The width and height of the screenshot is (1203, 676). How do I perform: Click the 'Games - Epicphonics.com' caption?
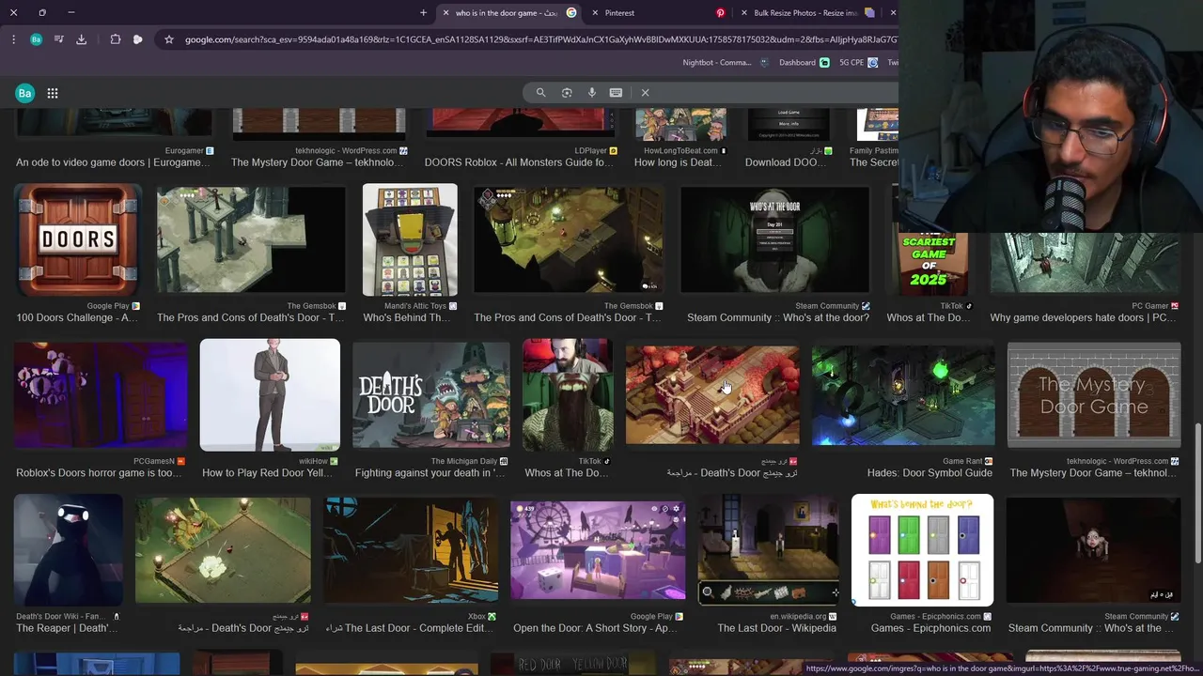(930, 628)
